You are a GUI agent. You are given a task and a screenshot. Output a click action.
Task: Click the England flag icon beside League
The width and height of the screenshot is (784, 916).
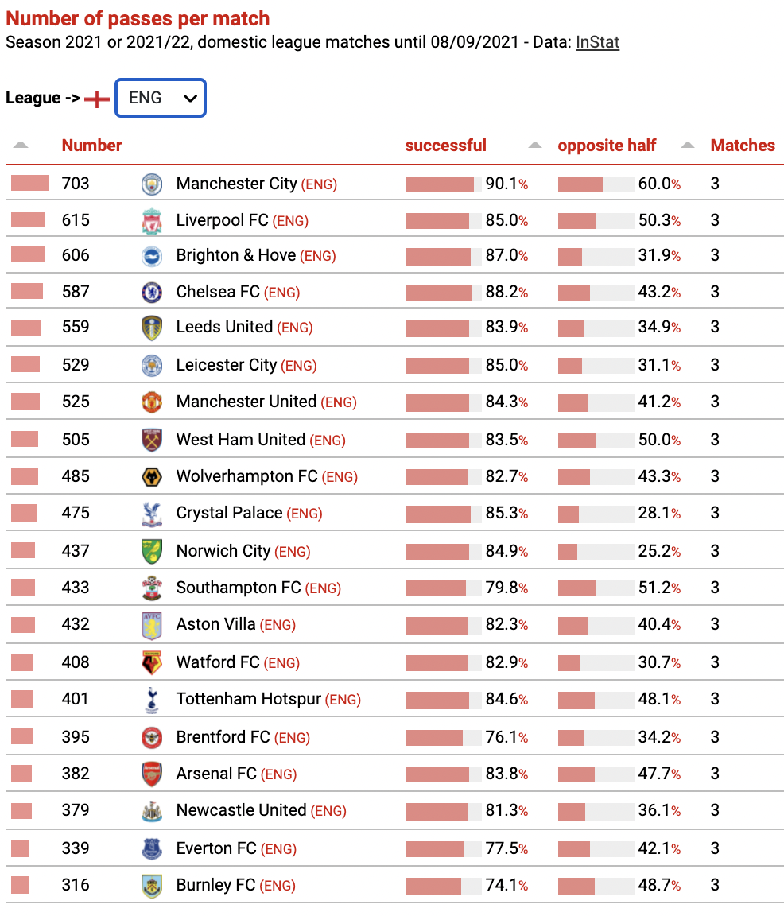(97, 99)
